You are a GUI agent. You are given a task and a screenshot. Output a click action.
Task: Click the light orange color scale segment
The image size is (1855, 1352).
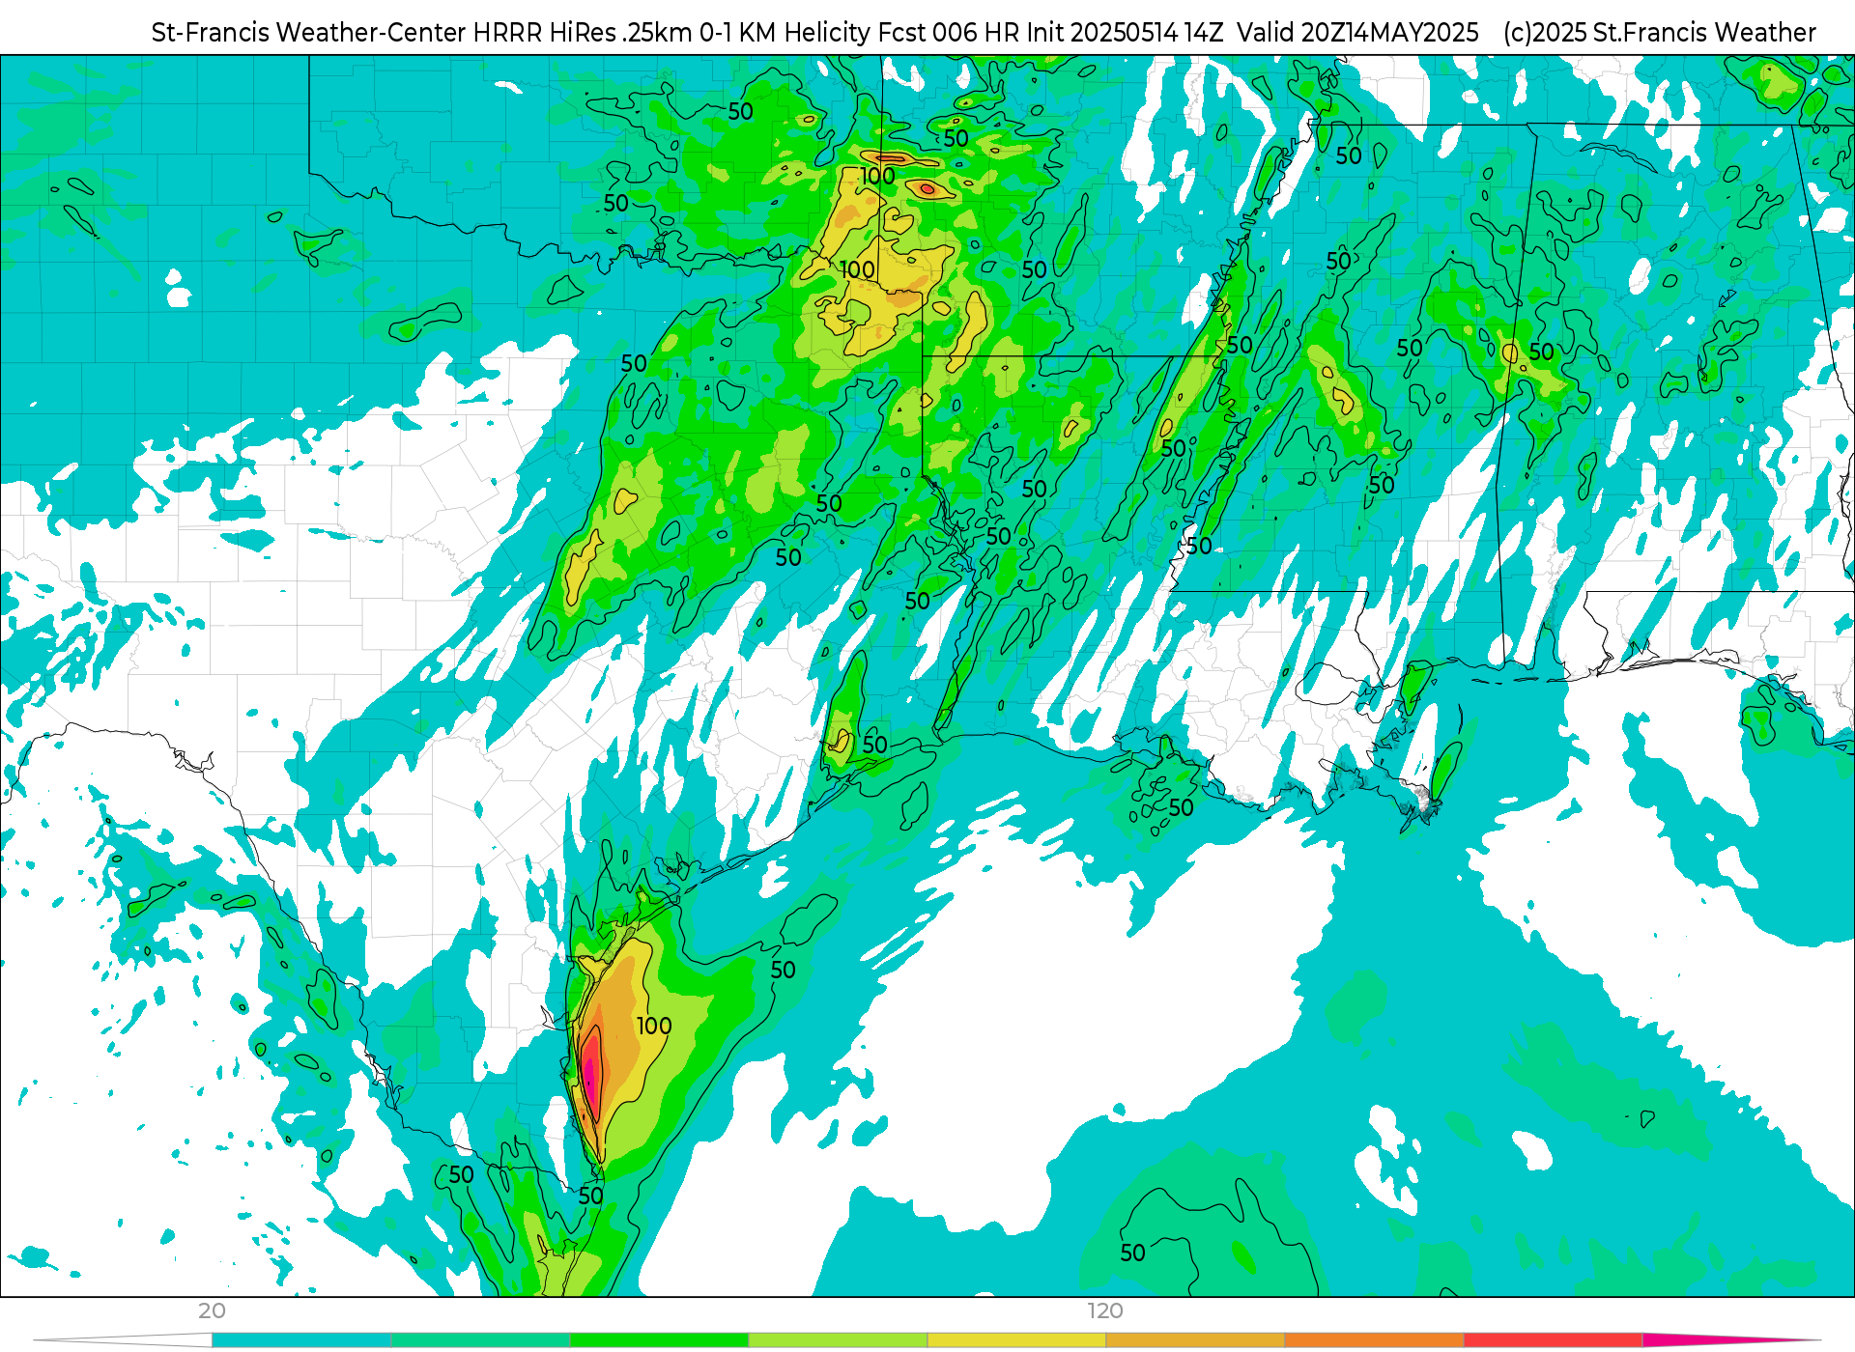(x=1195, y=1340)
